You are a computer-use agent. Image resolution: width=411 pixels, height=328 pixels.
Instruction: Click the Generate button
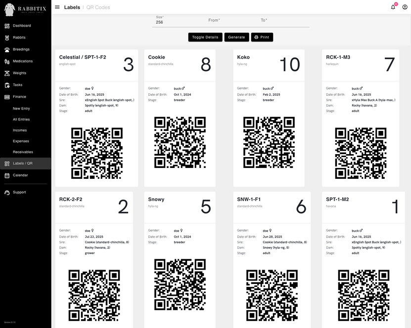click(236, 37)
